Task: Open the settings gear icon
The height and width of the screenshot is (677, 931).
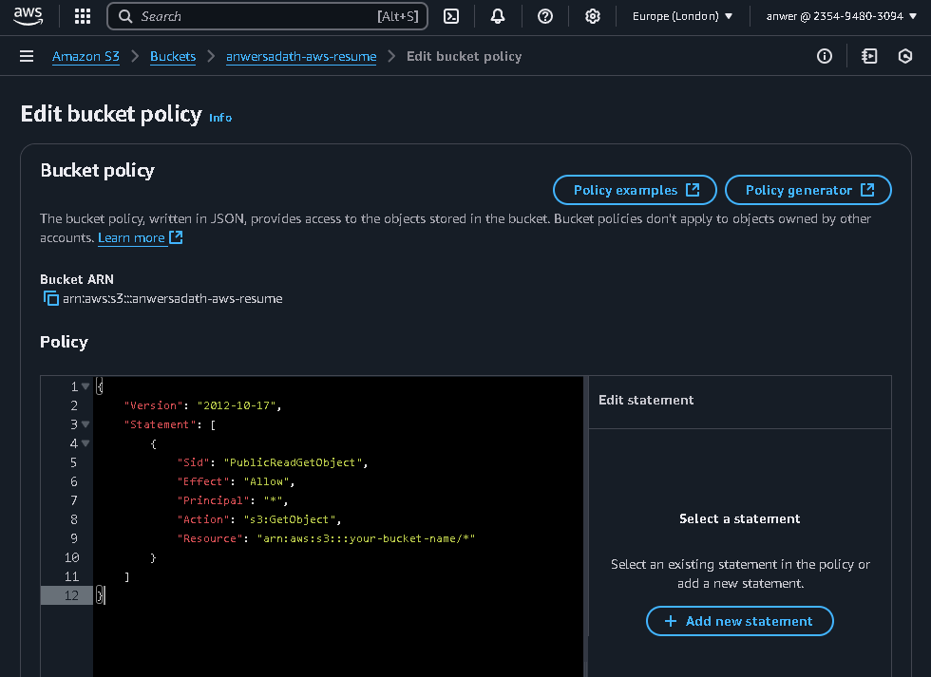Action: tap(593, 16)
